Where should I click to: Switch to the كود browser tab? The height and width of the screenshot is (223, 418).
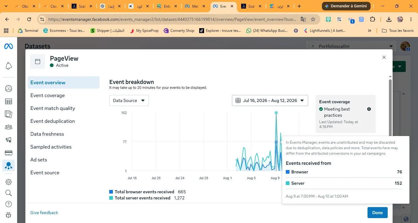(138, 6)
